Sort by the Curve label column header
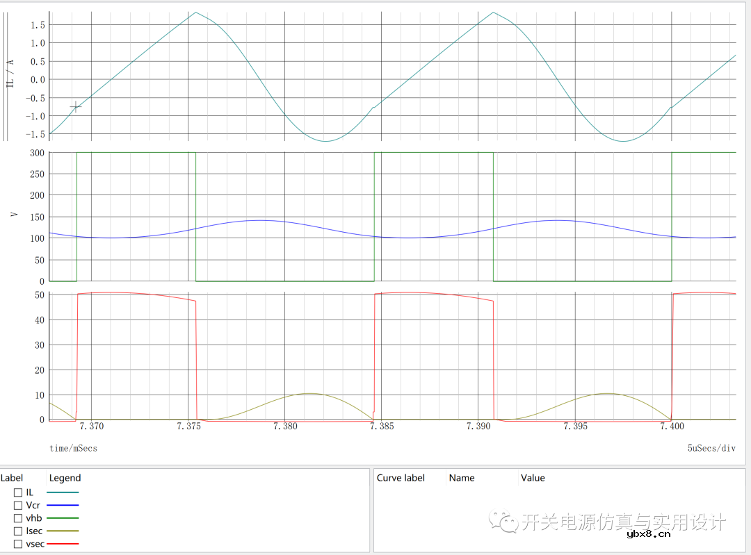The image size is (751, 555). pos(401,478)
